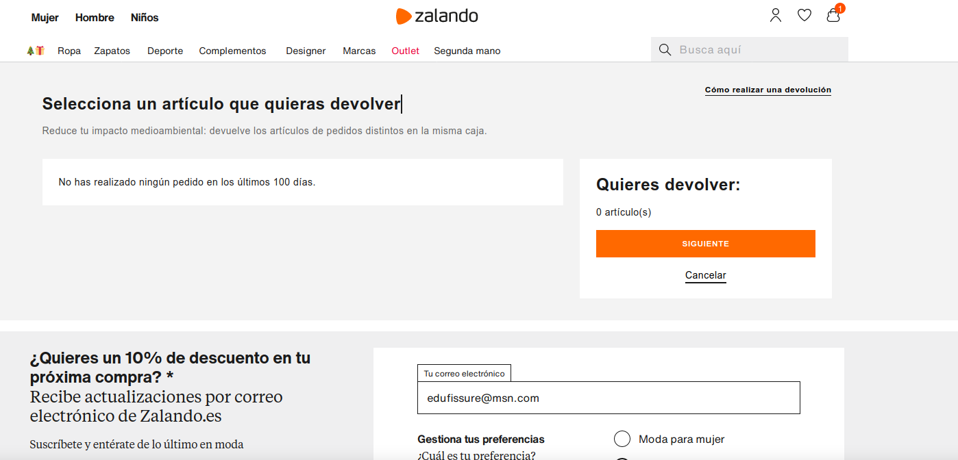Switch to the Mujer section
958x460 pixels.
[45, 18]
